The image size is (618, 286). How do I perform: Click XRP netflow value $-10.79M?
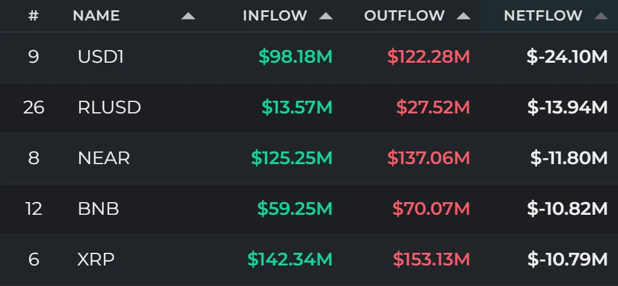[x=567, y=259]
